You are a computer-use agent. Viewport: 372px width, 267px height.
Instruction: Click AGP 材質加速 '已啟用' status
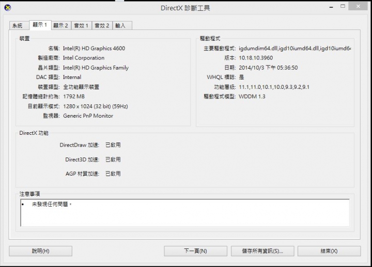(x=113, y=174)
